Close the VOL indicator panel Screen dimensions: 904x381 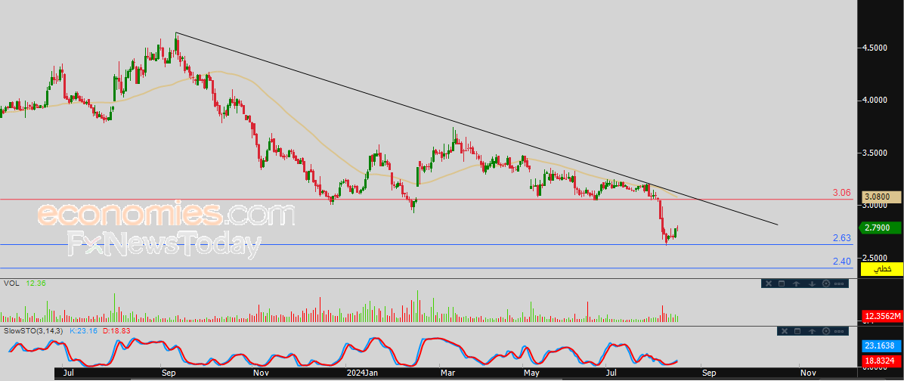(769, 283)
